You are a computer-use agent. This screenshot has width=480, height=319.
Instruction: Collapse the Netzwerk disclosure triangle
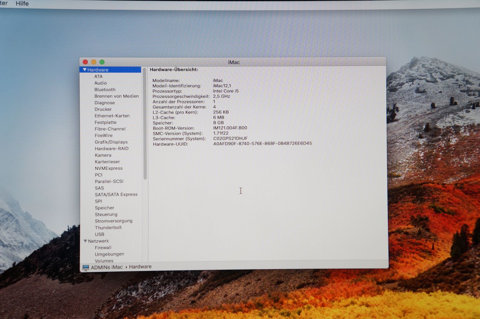click(85, 241)
